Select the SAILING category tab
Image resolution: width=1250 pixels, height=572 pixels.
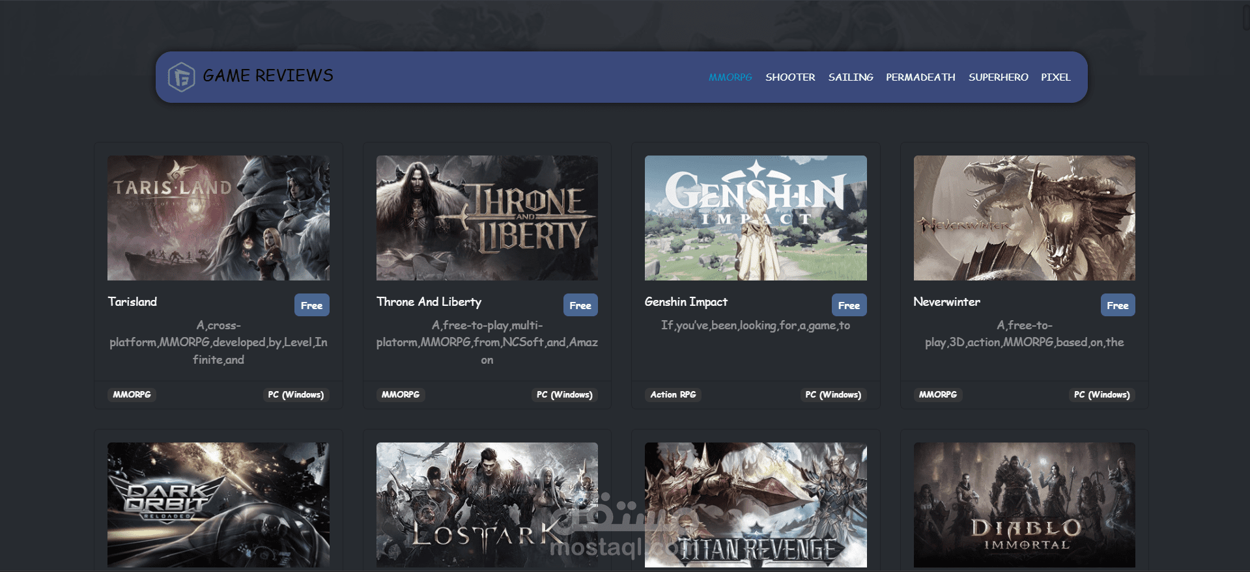[851, 77]
